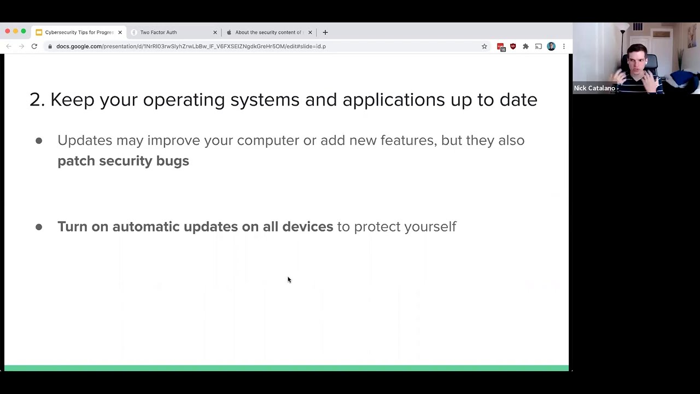Open the uBlock Origin shield extension
Screen dimensions: 700x394
513,47
